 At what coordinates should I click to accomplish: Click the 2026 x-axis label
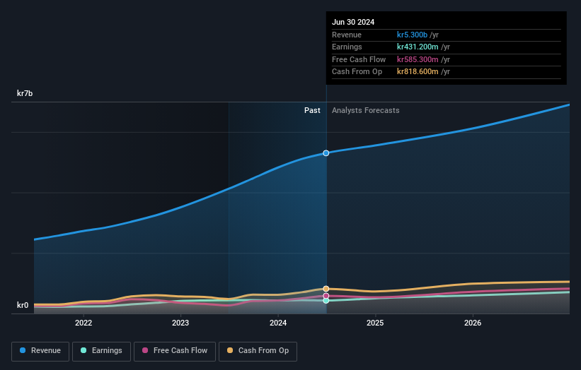click(473, 323)
